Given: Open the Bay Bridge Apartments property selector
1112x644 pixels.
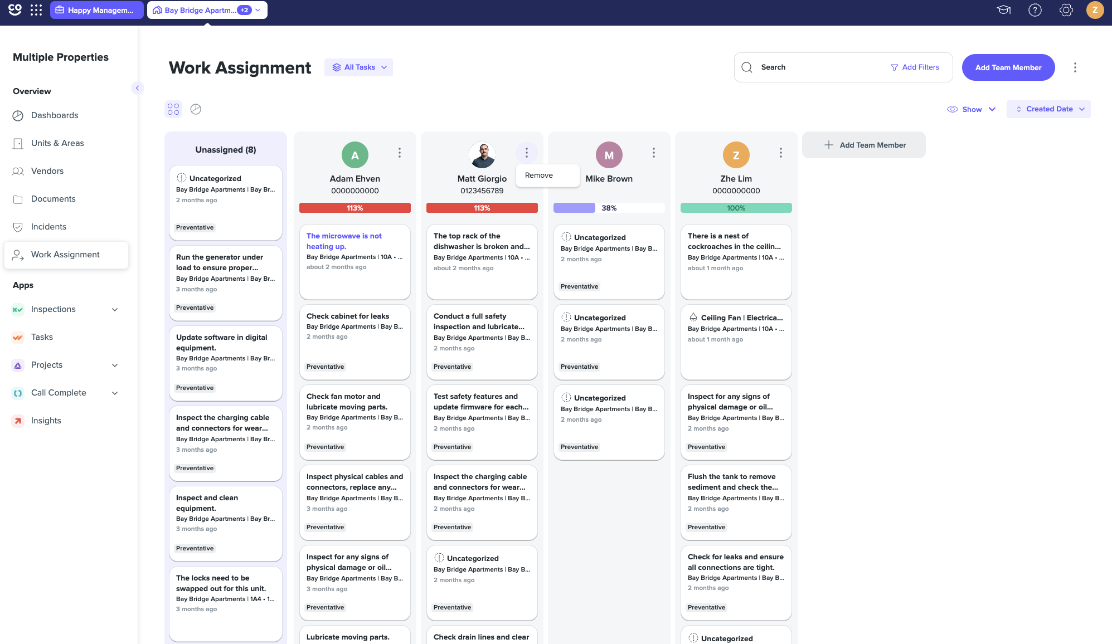Looking at the screenshot, I should pos(207,10).
